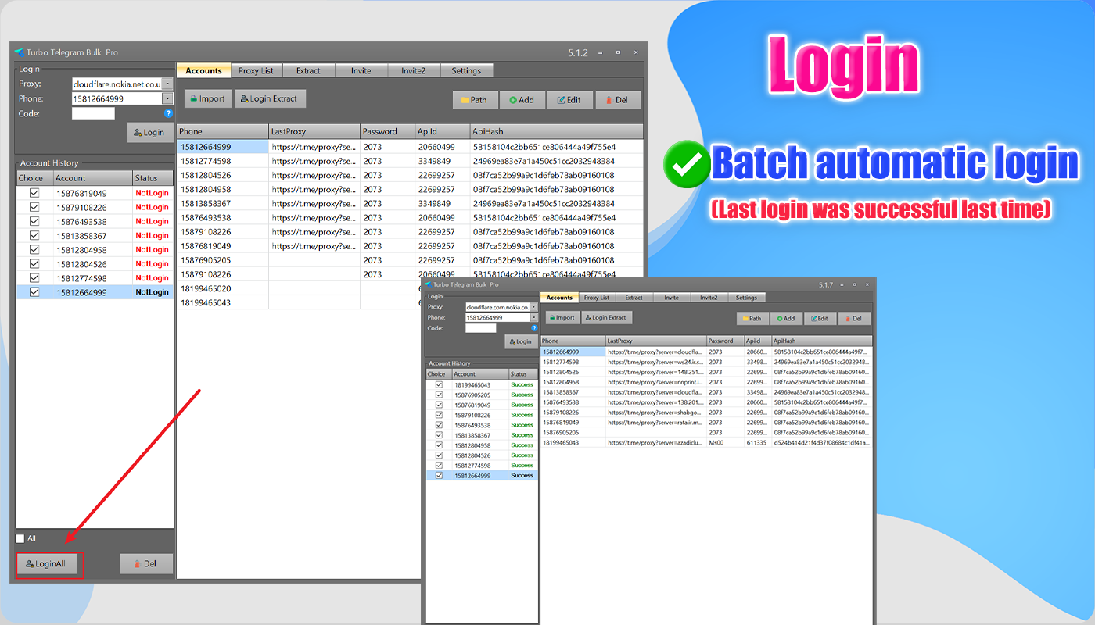The width and height of the screenshot is (1095, 625).
Task: Toggle checkbox for 15812664999 in 5.1.2 Account History
Action: coord(34,291)
